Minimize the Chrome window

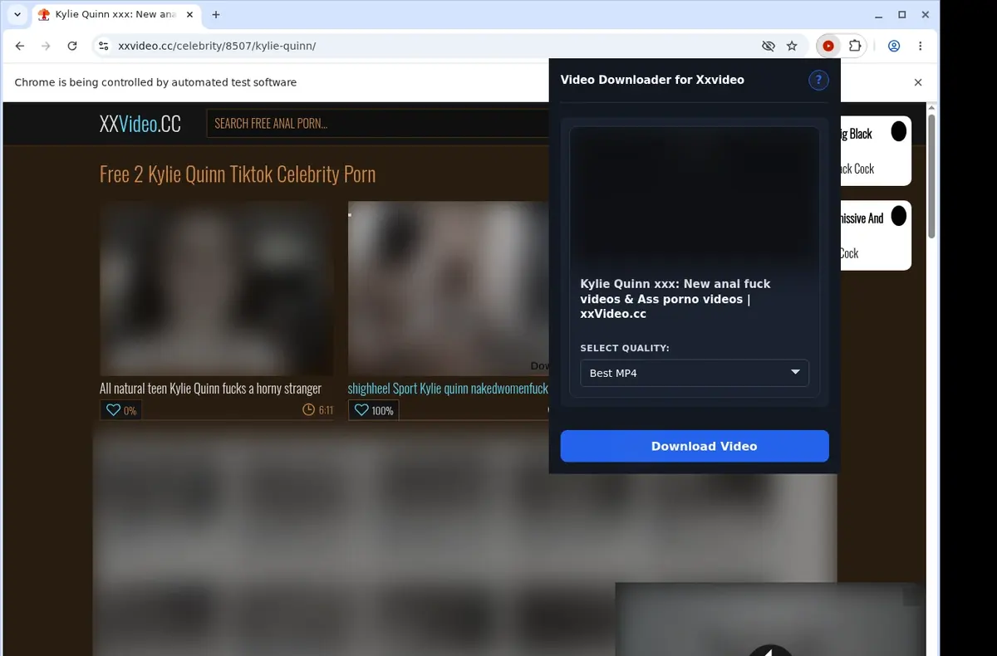point(880,15)
